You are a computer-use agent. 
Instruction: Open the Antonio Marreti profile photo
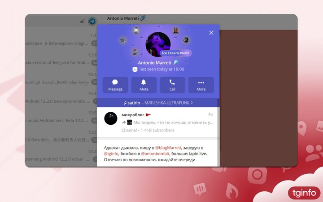[x=158, y=44]
